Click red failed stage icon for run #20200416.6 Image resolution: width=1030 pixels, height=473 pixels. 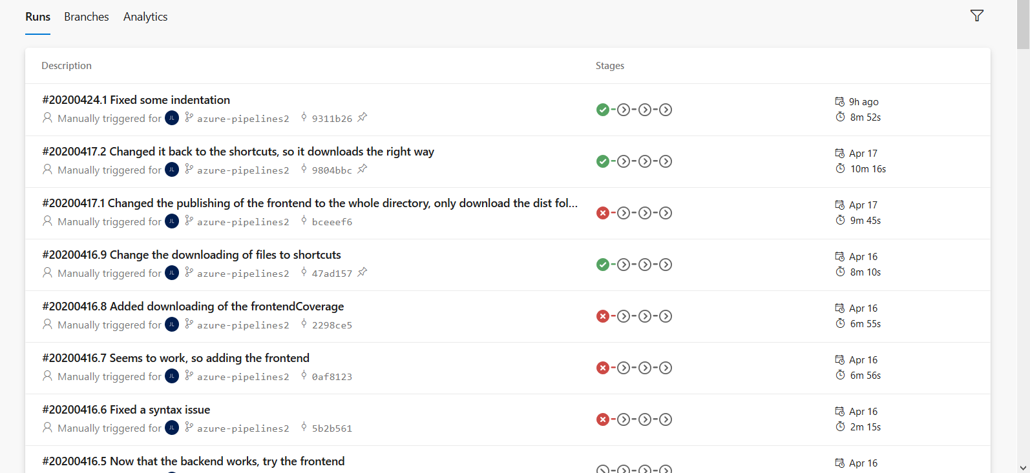[602, 419]
